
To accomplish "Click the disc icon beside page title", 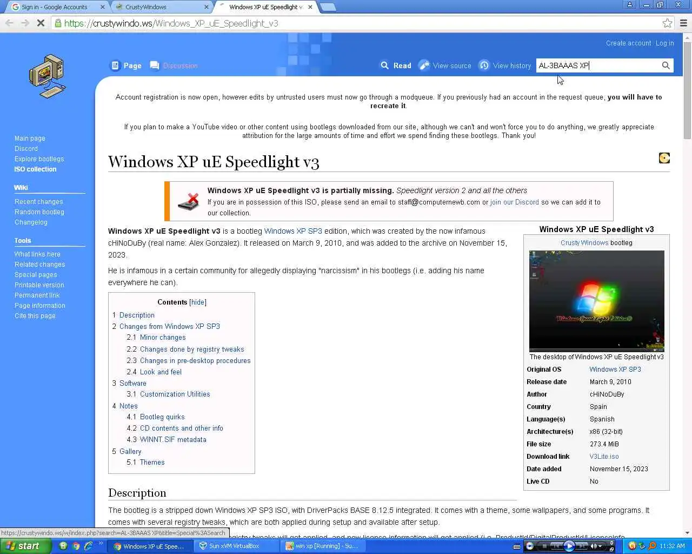I will [664, 158].
